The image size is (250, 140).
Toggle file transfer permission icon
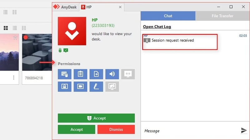tap(96, 74)
